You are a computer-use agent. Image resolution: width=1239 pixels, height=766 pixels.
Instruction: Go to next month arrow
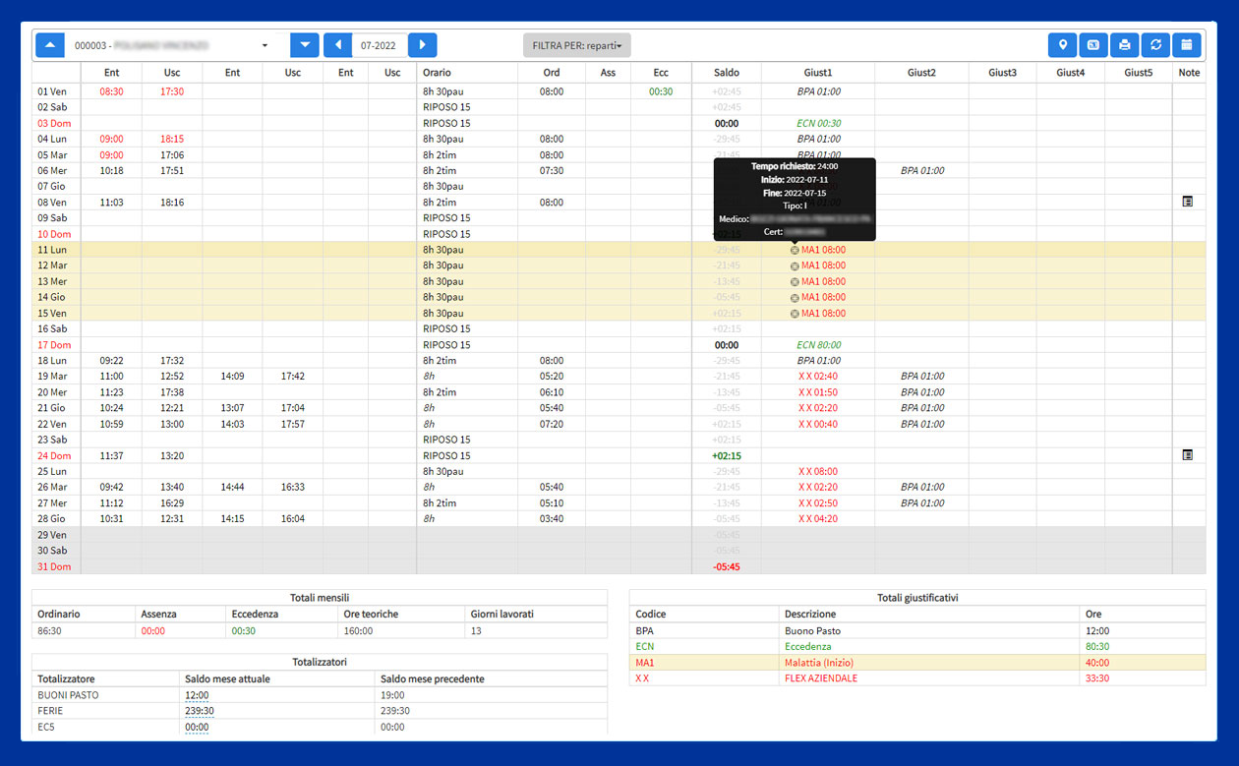click(422, 45)
